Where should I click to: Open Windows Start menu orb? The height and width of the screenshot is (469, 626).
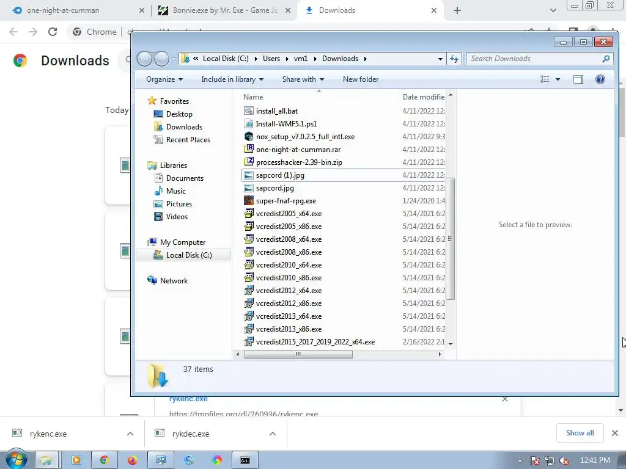point(16,459)
